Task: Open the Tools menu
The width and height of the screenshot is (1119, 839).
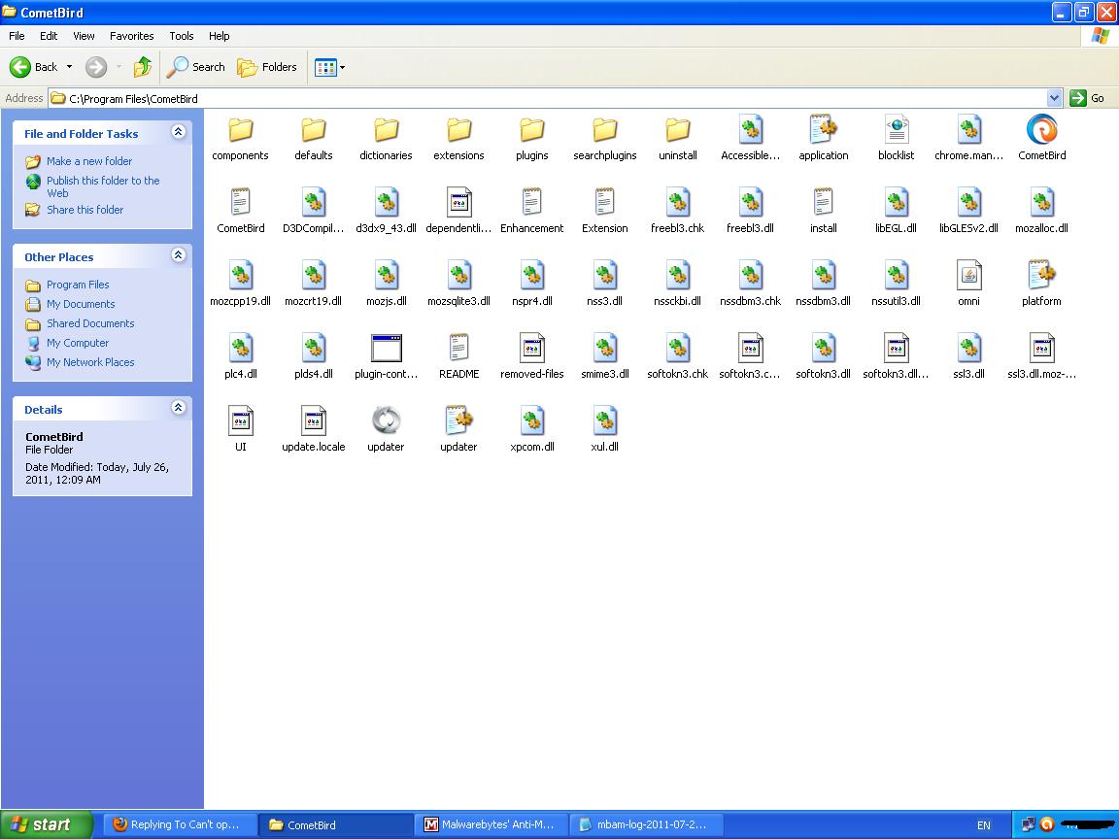Action: [x=182, y=36]
